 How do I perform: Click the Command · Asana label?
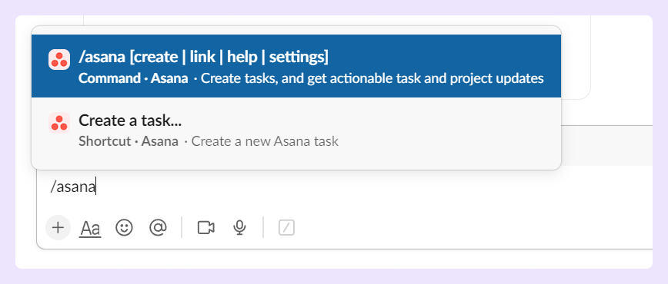pos(133,78)
